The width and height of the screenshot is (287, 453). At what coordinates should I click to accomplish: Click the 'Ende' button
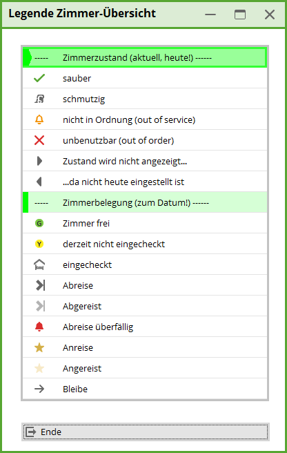[x=146, y=432]
